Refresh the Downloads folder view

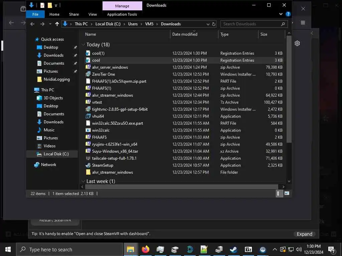[x=214, y=24]
